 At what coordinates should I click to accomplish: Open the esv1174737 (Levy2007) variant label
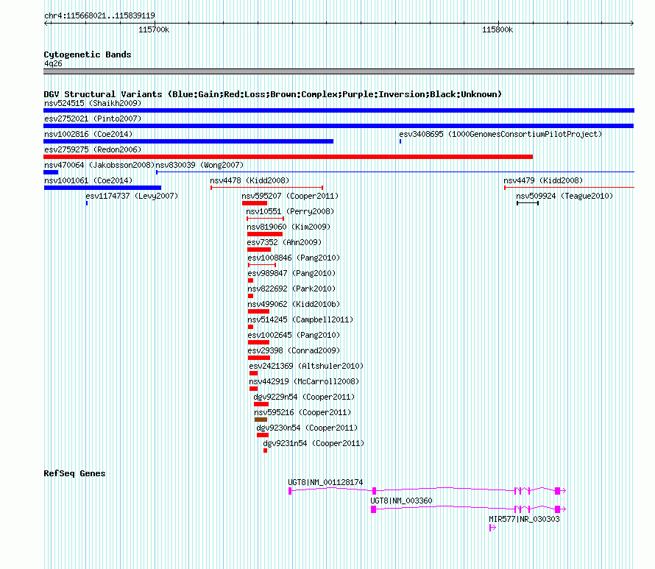[x=132, y=196]
